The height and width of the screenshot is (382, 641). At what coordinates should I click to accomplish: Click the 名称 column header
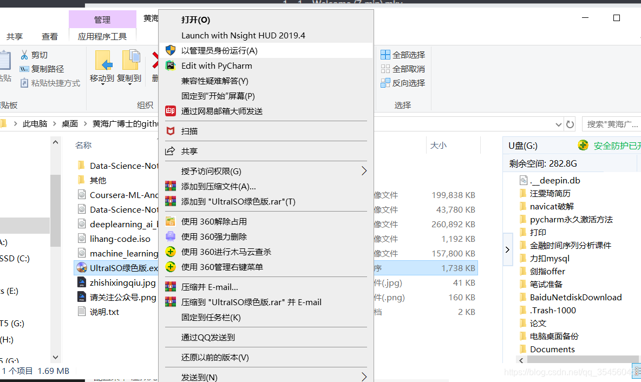tap(83, 145)
